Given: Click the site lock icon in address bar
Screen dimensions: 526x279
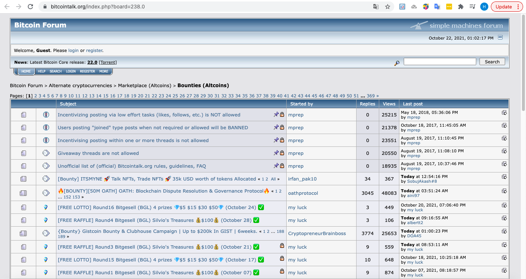Looking at the screenshot, I should (45, 7).
